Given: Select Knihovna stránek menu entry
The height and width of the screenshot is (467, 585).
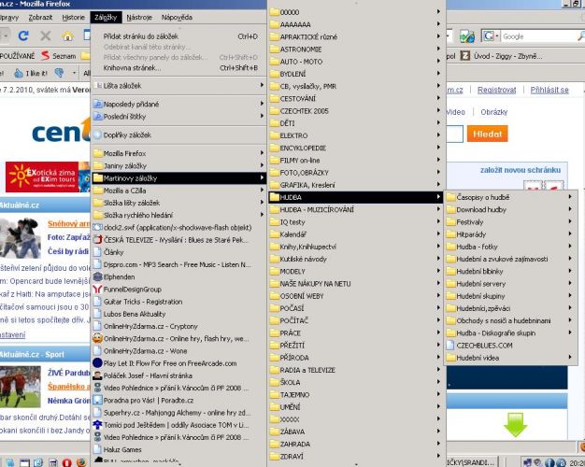Looking at the screenshot, I should coord(178,67).
